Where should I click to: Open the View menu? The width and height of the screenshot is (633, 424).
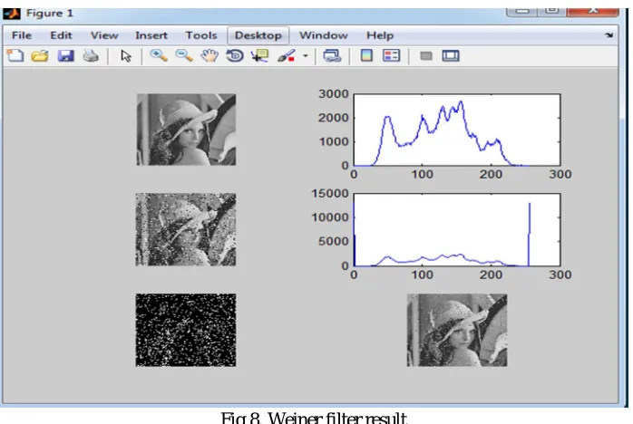point(104,35)
